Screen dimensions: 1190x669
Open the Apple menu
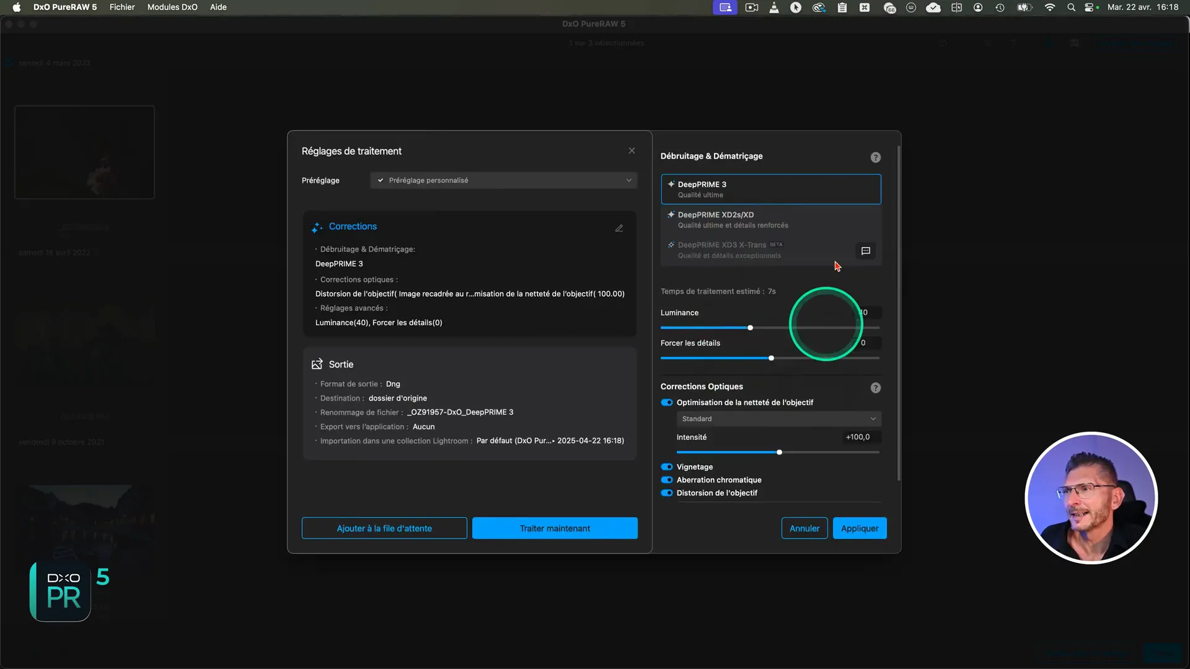coord(17,7)
